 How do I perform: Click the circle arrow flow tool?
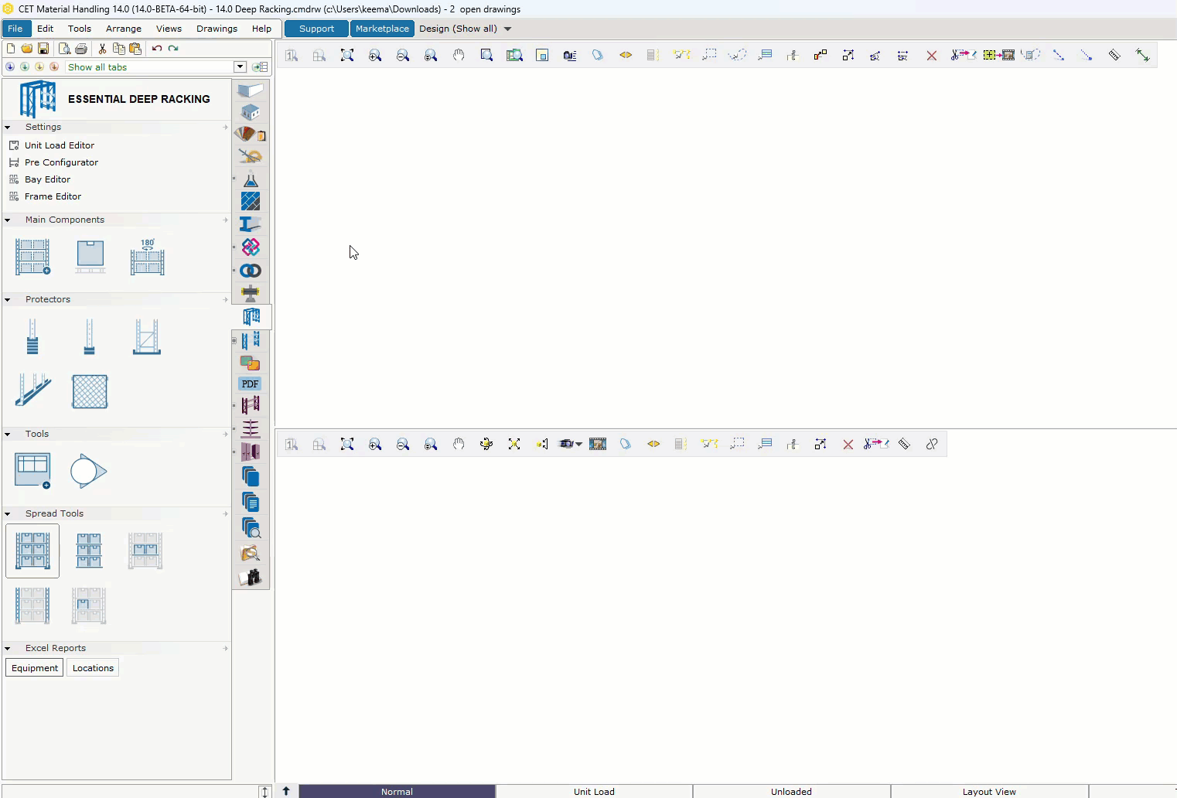coord(89,471)
